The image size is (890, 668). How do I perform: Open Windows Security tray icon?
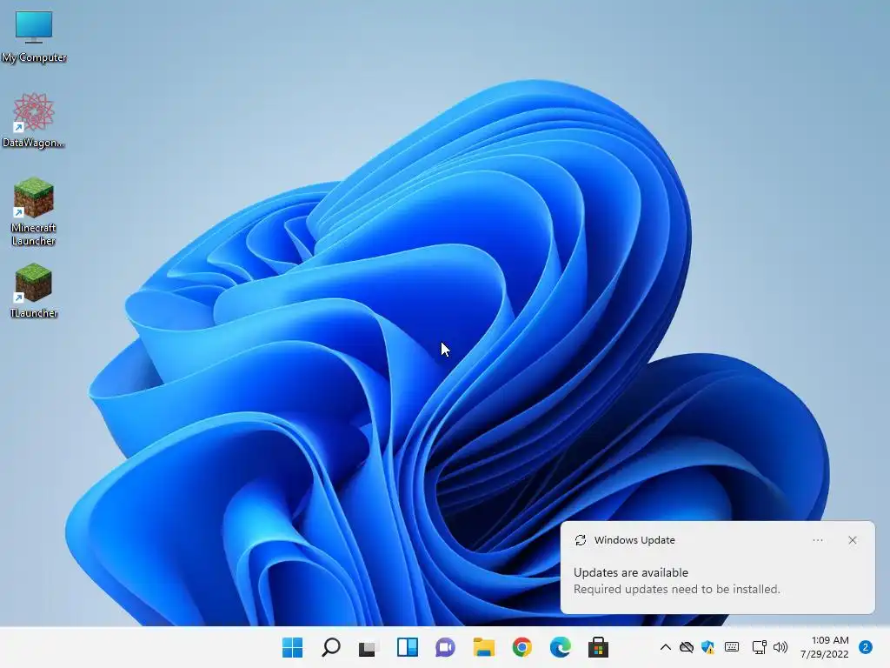pos(707,647)
